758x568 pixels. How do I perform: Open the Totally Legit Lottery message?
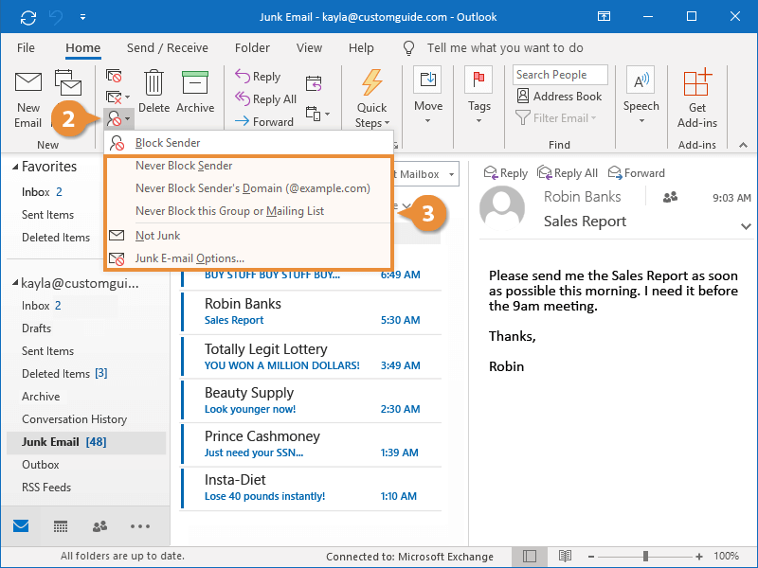coord(312,357)
